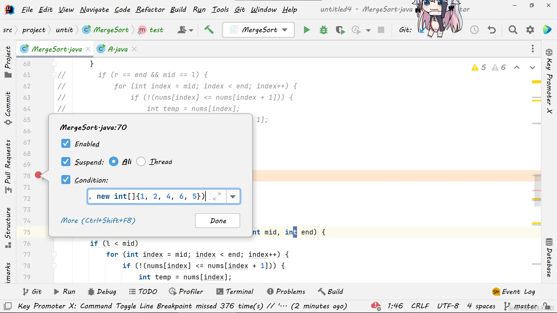This screenshot has width=557, height=313.
Task: Expand the condition field editor
Action: (x=217, y=196)
